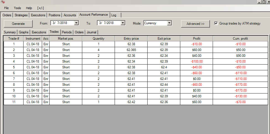
Task: Open the Tools menu
Action: click(17, 8)
